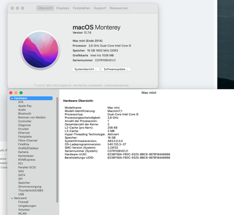Viewport: 234px width, 215px height.
Task: Click the Mac mini (Ende 2014) text
Action: pyautogui.click(x=88, y=41)
